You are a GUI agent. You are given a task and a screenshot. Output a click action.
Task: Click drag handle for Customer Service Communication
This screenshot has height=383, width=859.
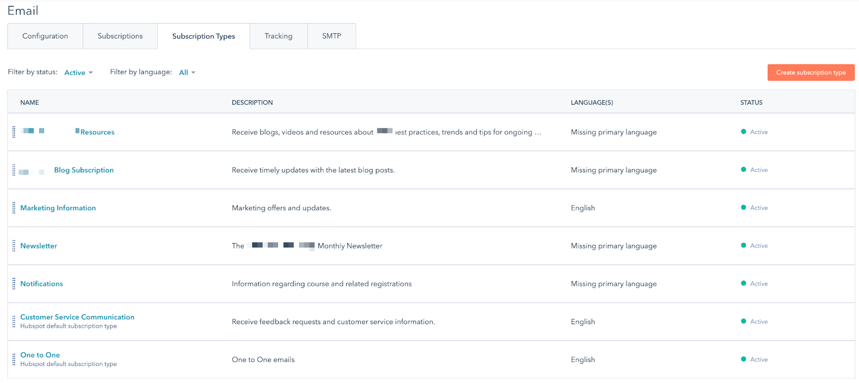14,322
